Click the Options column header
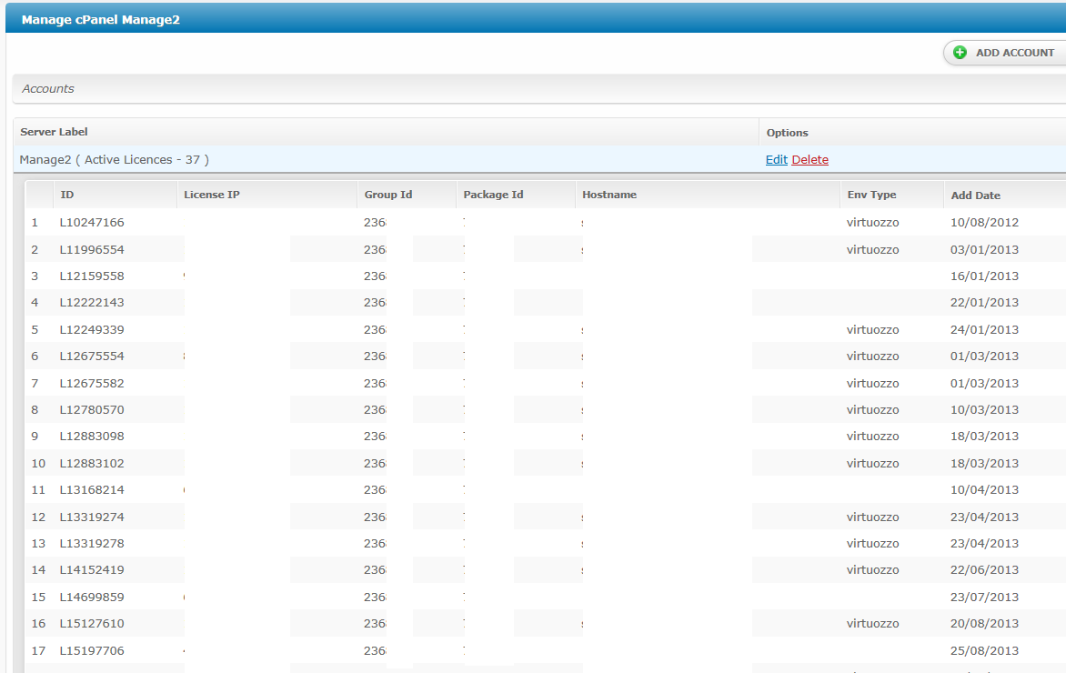This screenshot has width=1066, height=673. coord(788,133)
